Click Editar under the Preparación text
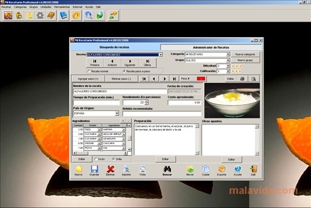 [166, 159]
